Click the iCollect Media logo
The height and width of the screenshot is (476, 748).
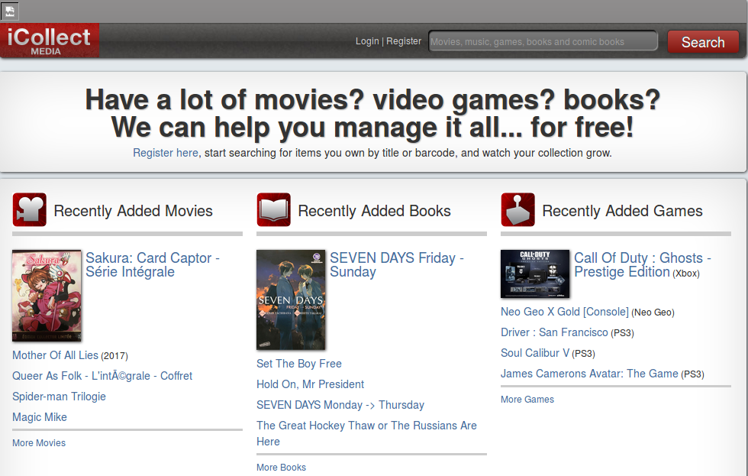tap(50, 40)
